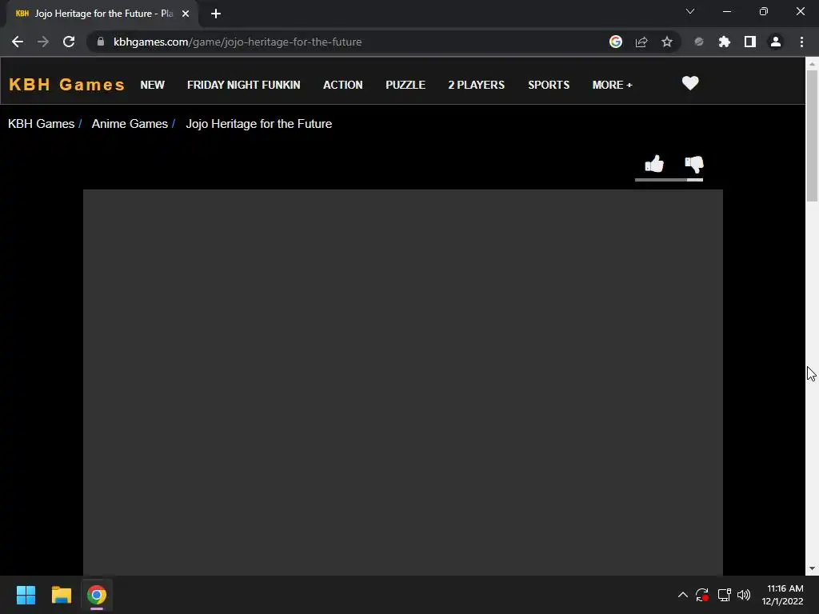Click Jojo Heritage for the Future breadcrumb

coord(259,124)
